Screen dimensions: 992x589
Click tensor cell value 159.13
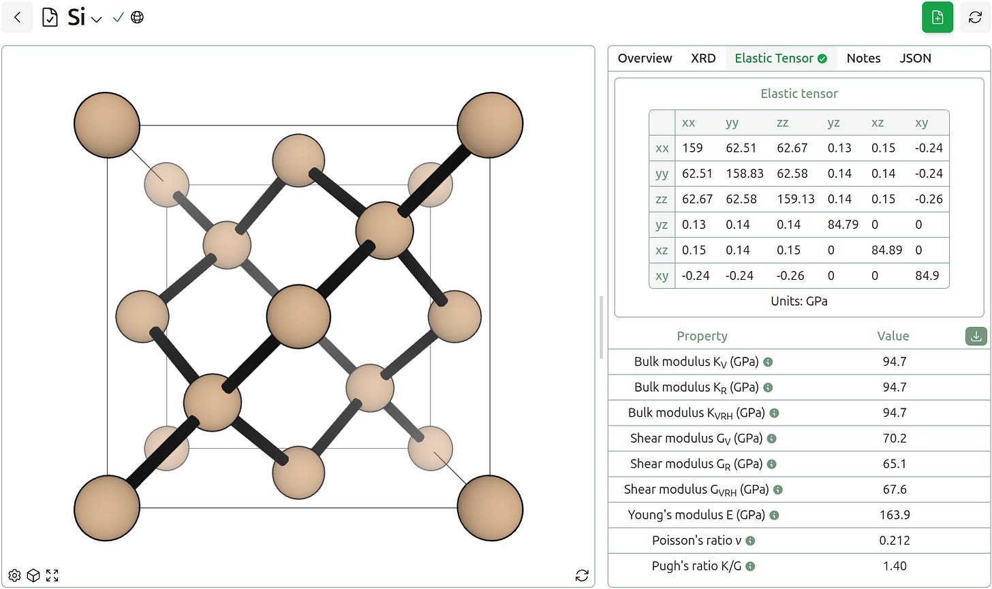point(796,199)
